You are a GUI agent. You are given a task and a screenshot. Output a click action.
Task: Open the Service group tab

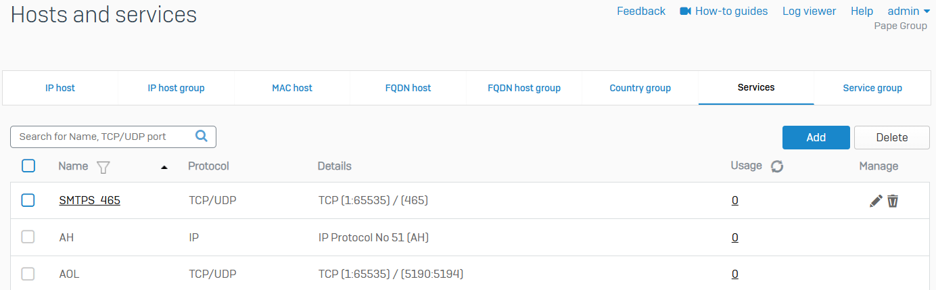click(872, 88)
